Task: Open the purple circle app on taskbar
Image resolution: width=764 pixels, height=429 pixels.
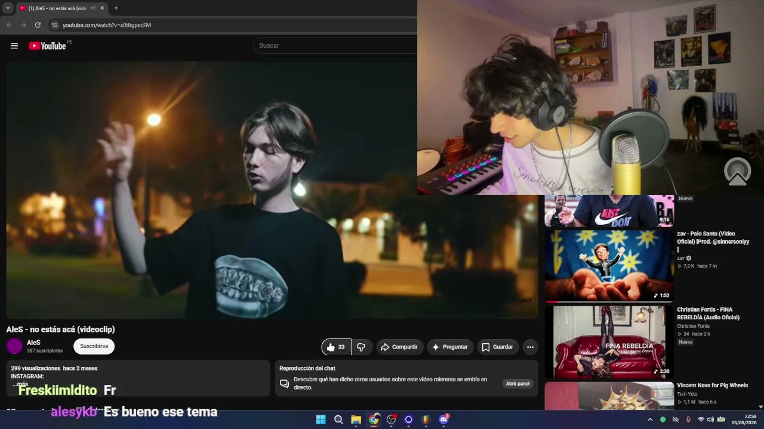Action: [x=408, y=419]
